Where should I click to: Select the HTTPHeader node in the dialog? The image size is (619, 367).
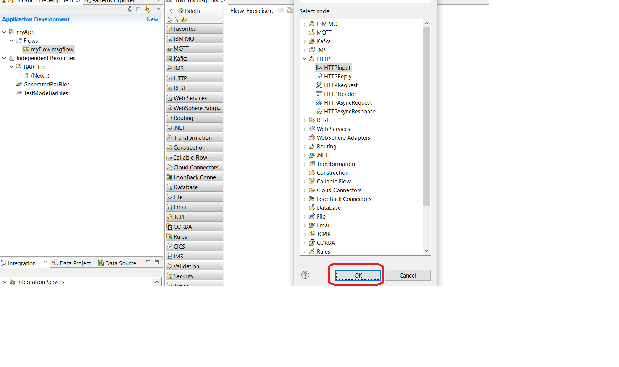click(336, 94)
